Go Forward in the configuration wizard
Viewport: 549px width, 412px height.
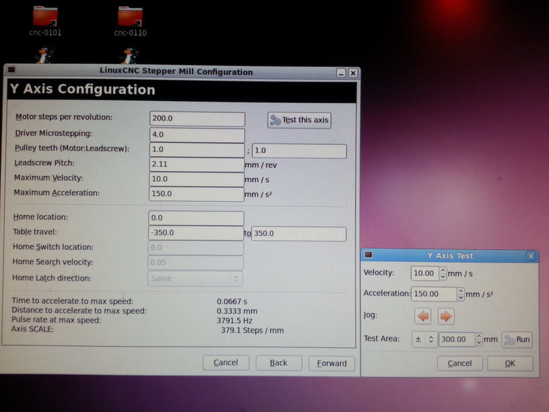pos(332,364)
